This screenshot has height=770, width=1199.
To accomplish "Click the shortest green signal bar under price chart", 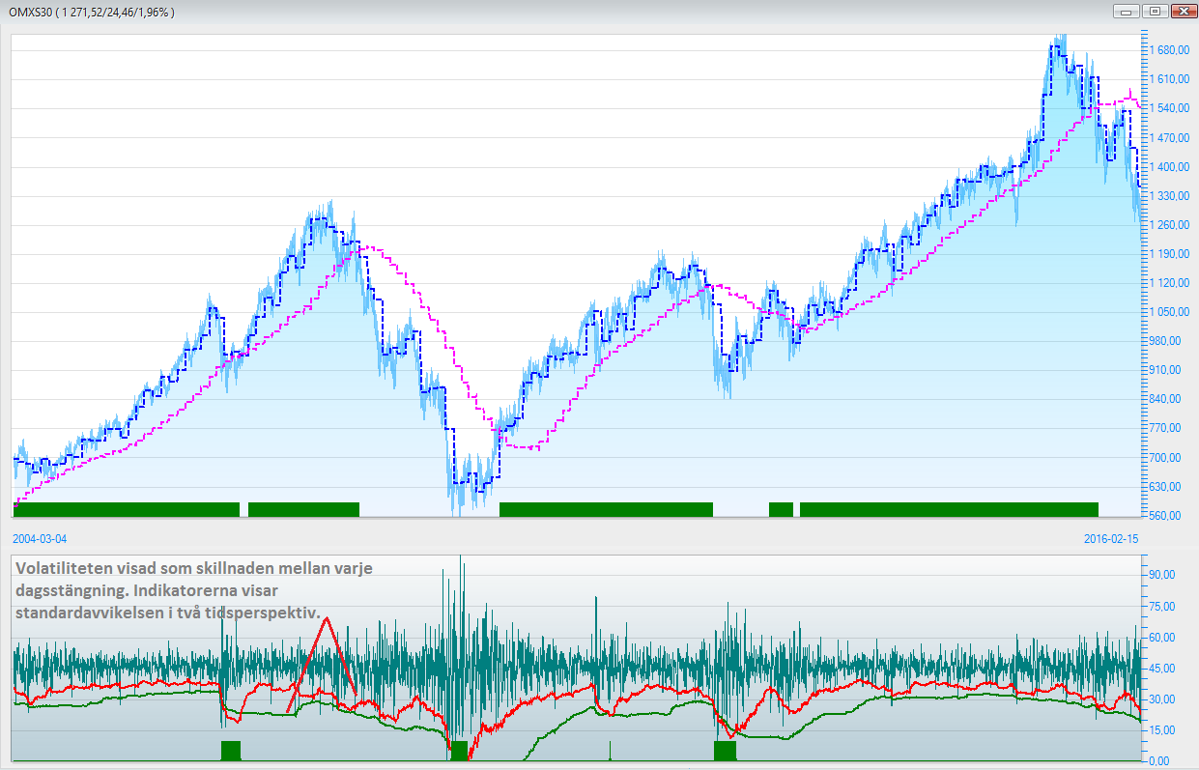I will [781, 509].
